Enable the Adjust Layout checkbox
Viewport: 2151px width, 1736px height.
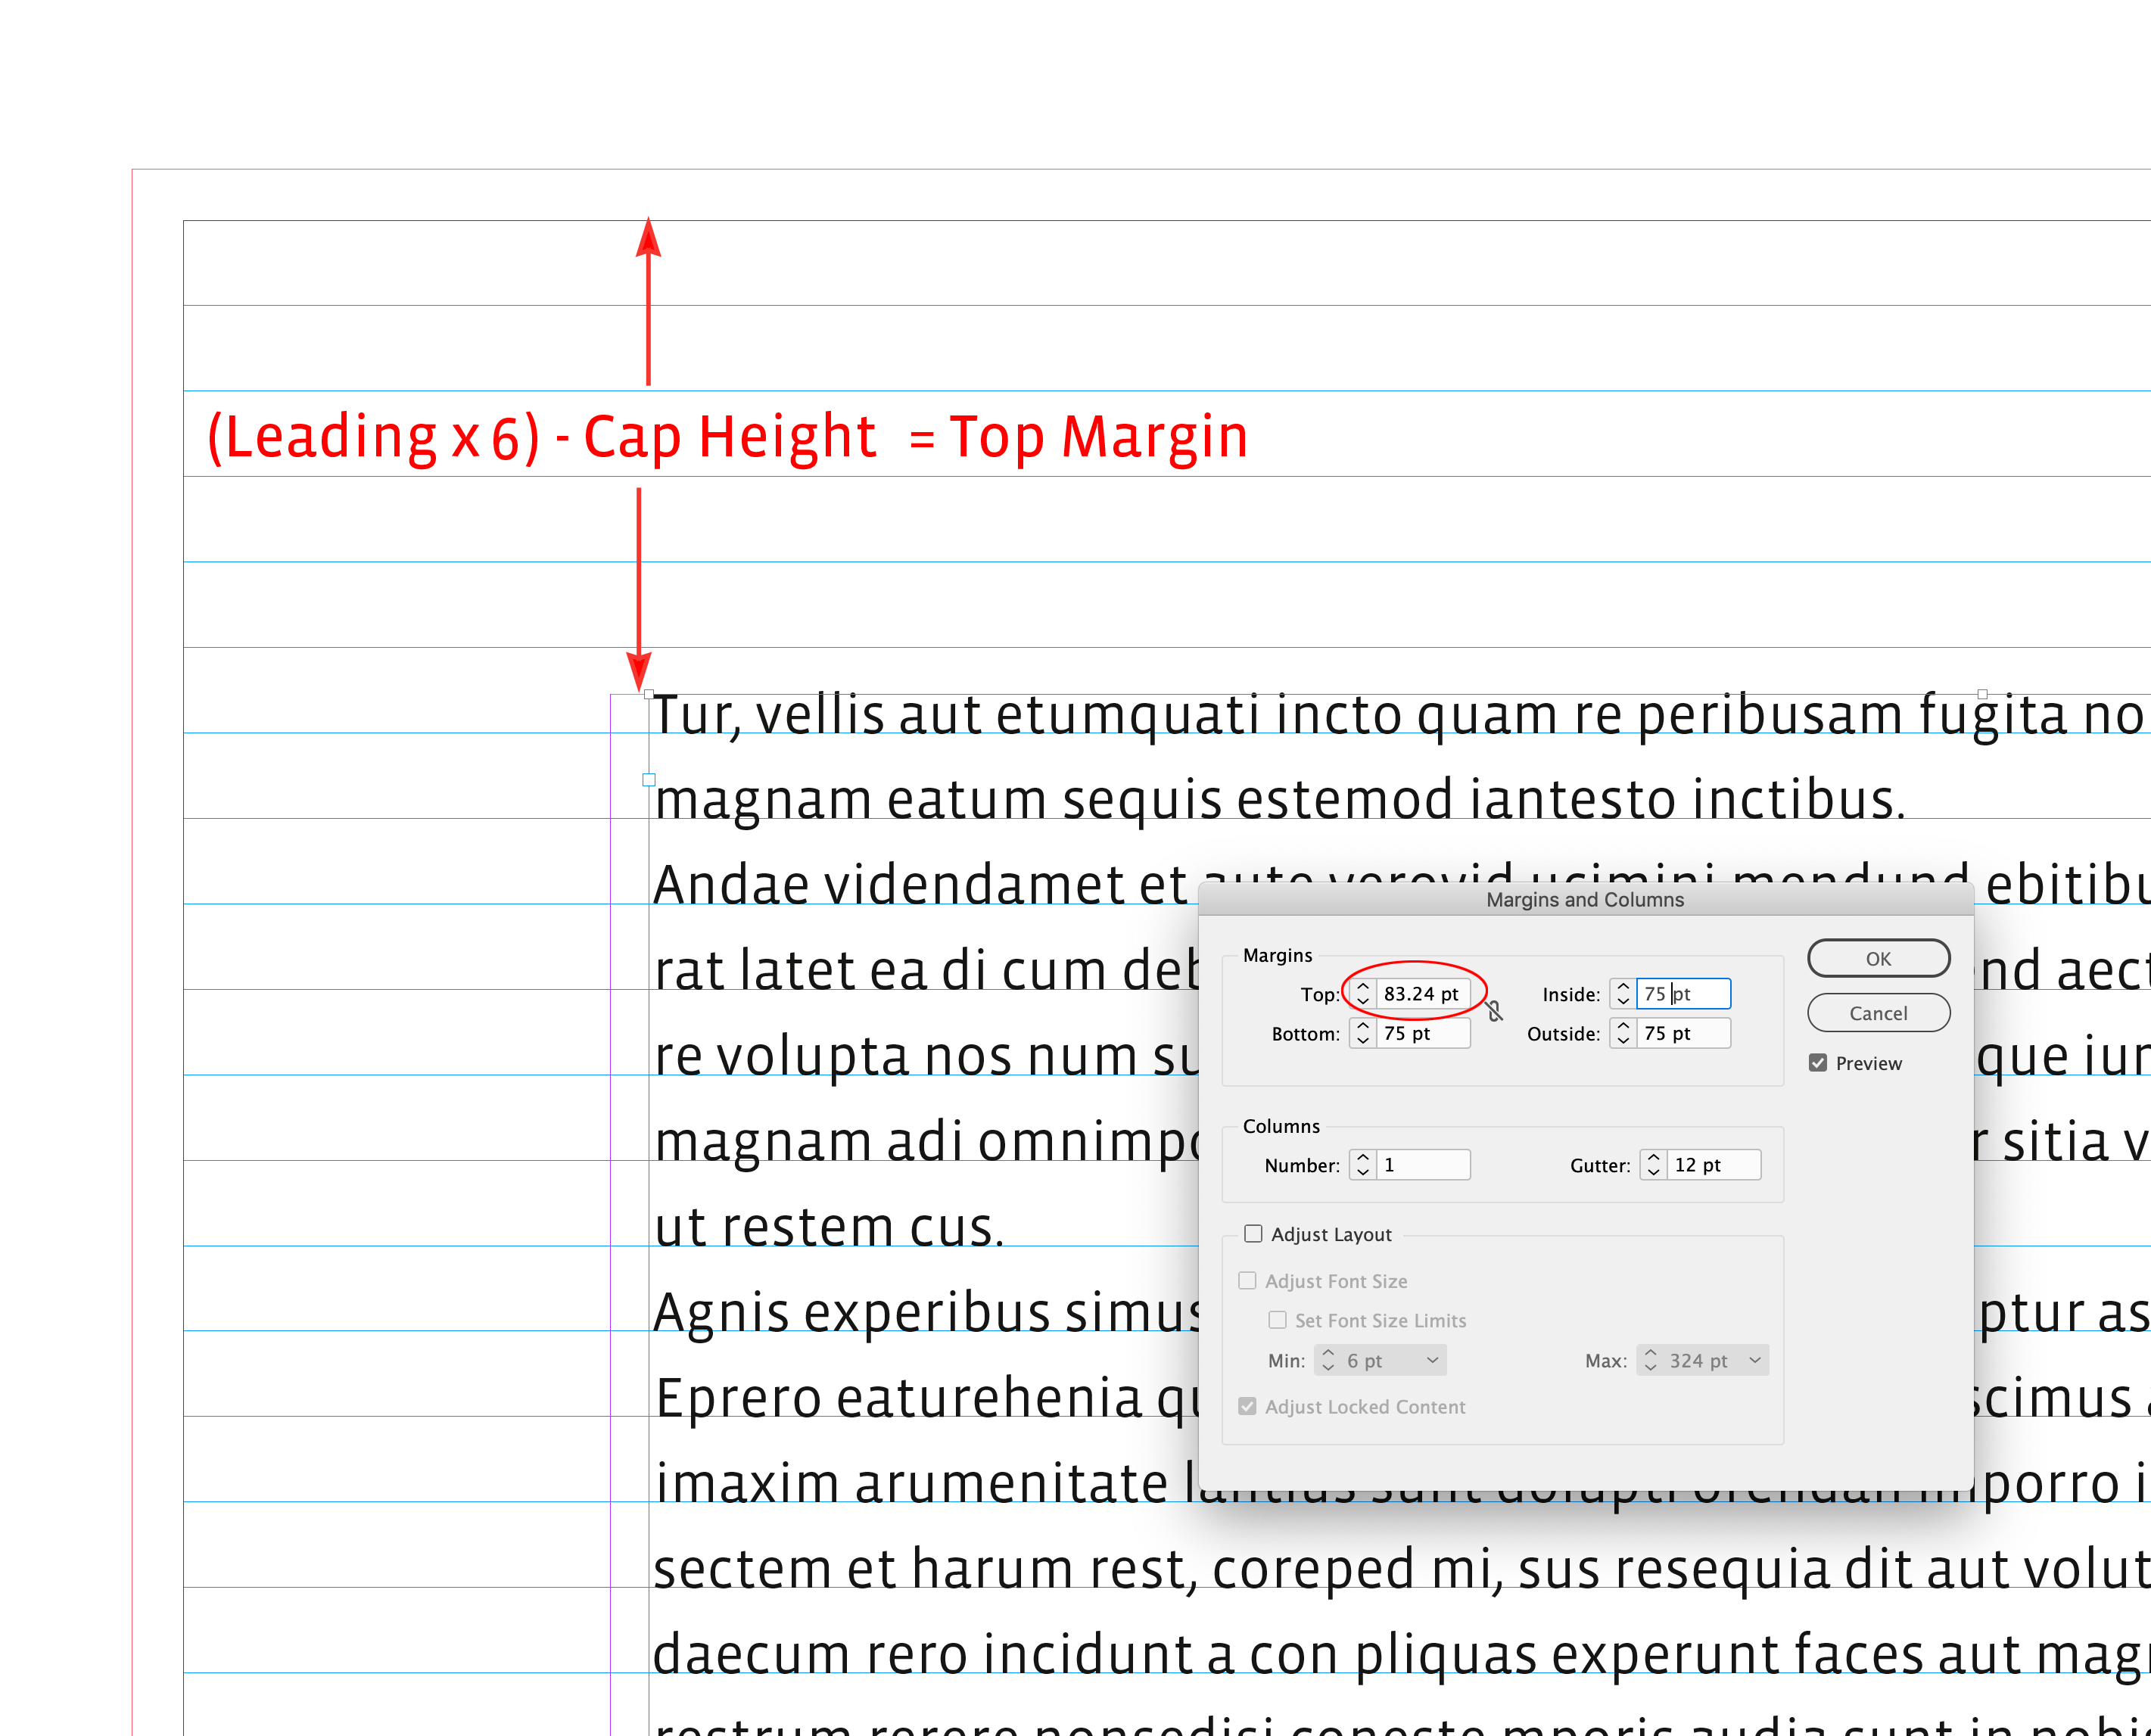tap(1253, 1234)
